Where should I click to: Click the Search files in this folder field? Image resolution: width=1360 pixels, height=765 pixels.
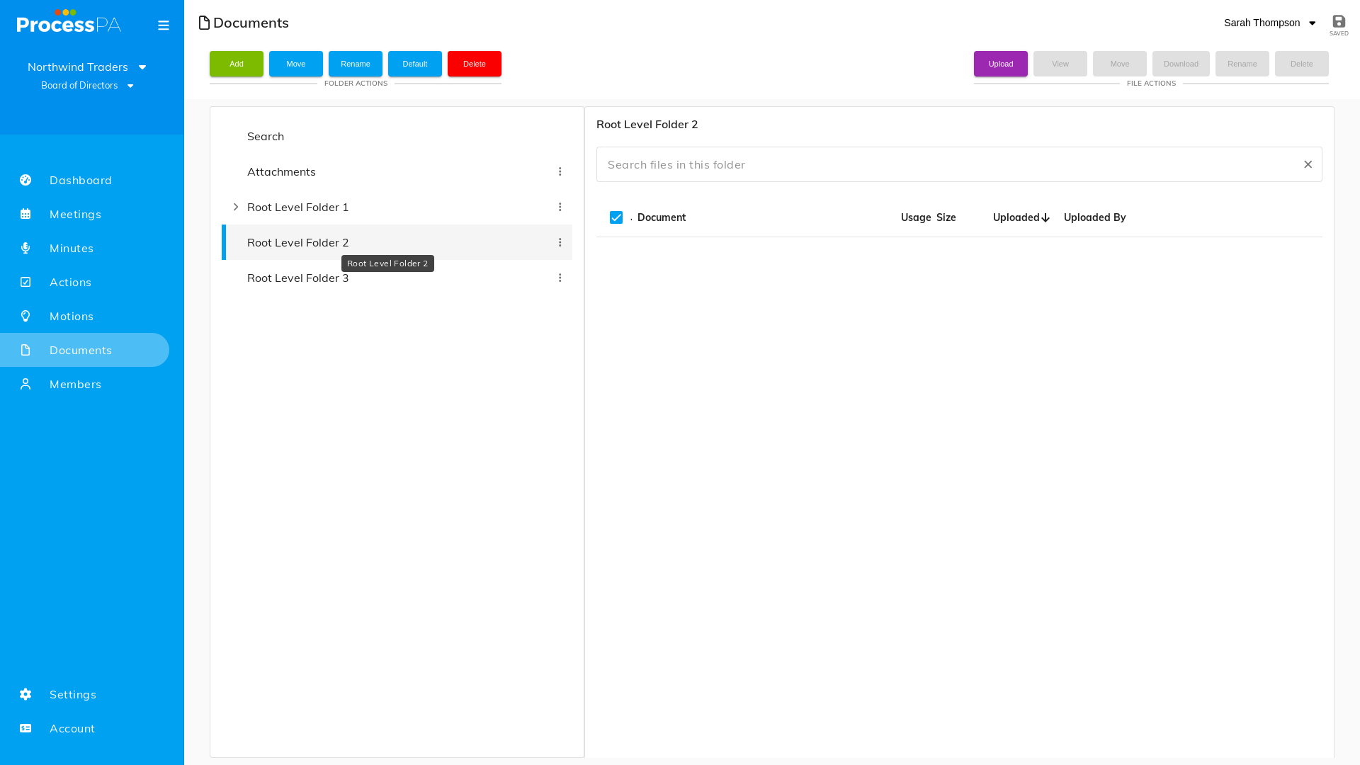coord(959,164)
